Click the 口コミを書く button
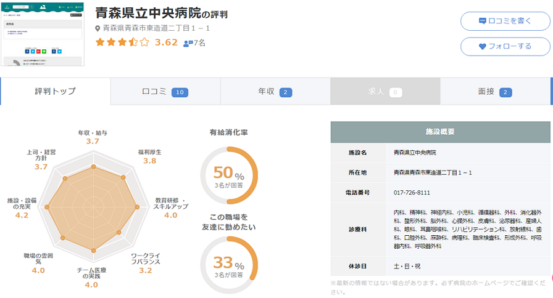Image resolution: width=553 pixels, height=298 pixels. (x=504, y=21)
